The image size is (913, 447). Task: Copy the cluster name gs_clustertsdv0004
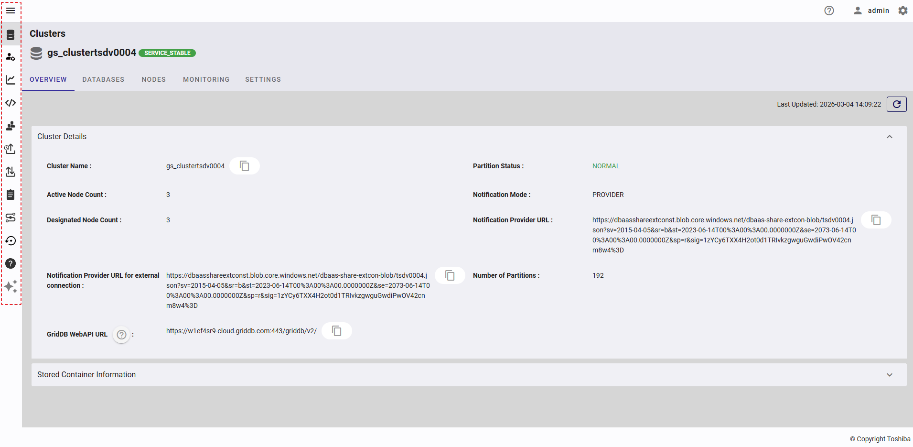pos(244,166)
